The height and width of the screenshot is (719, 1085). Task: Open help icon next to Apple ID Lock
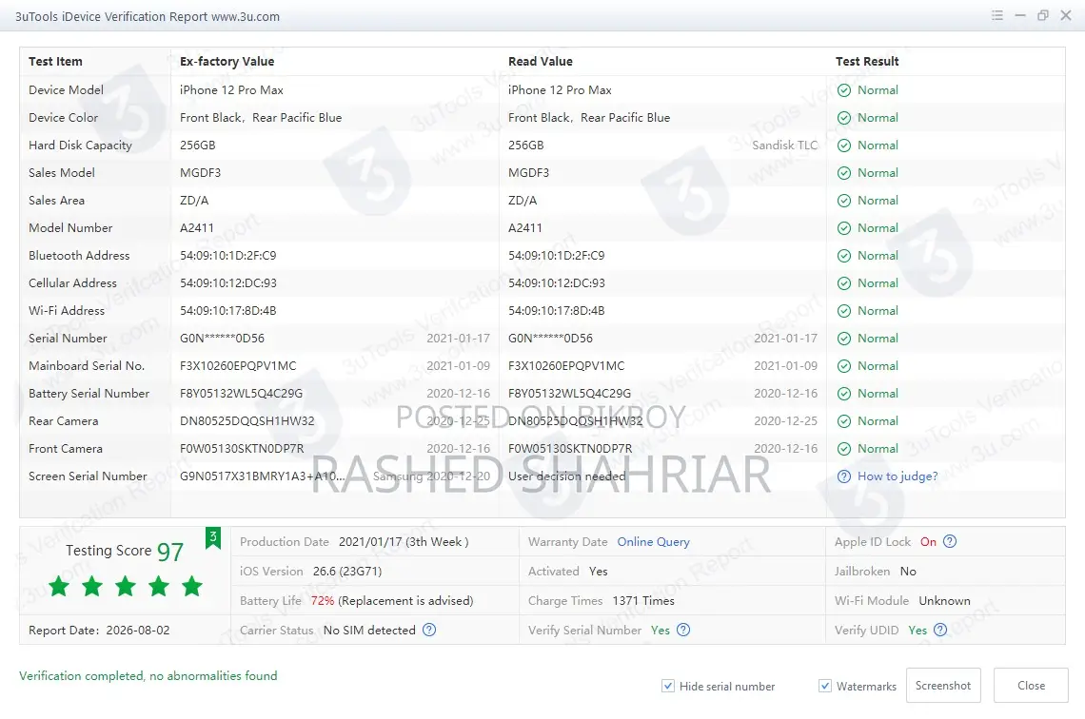[x=950, y=541]
